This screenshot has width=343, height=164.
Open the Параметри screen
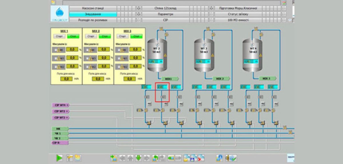166,14
